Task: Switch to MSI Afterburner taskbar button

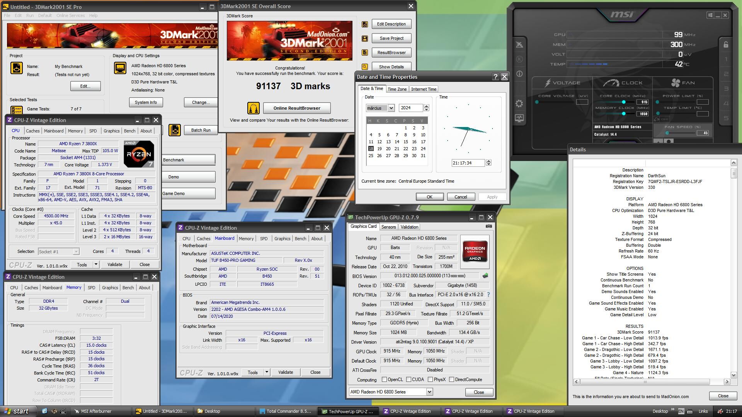Action: [x=102, y=411]
